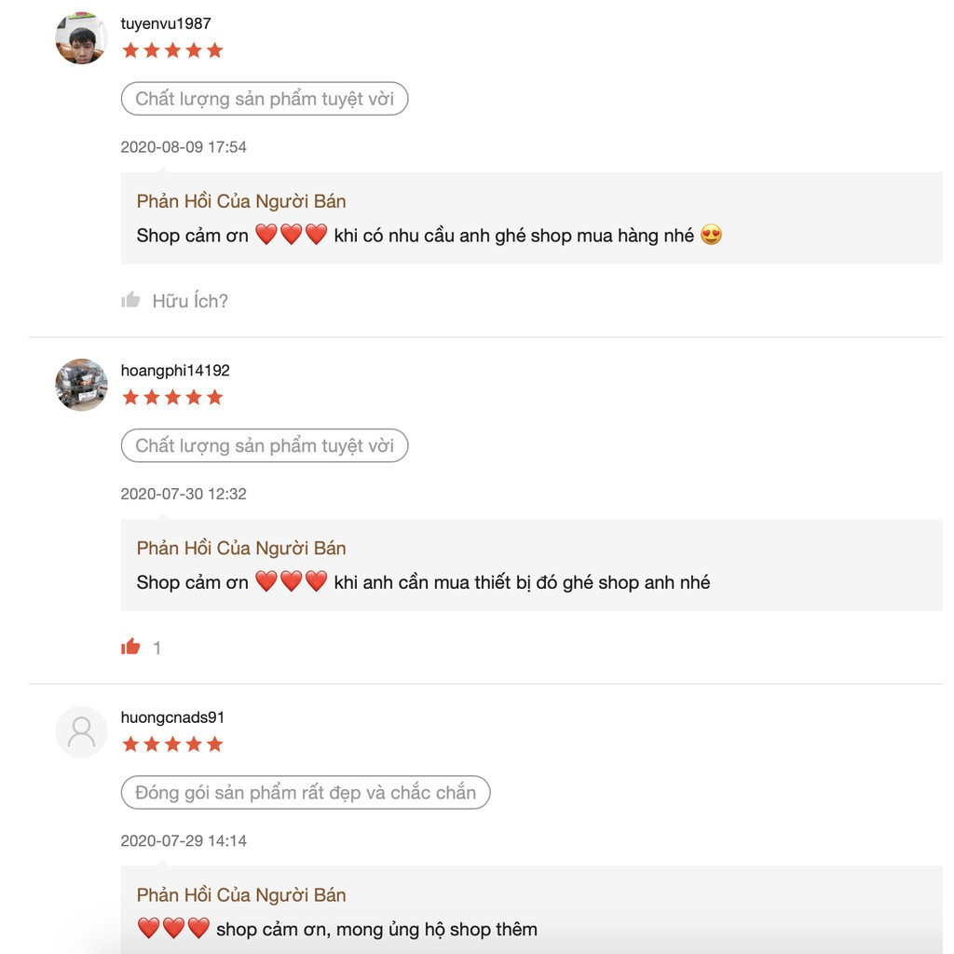
Task: Open username huongcnads91's profile link
Action: click(172, 717)
